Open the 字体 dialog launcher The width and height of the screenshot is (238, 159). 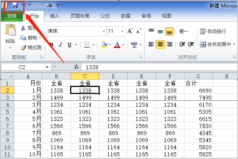(x=141, y=57)
